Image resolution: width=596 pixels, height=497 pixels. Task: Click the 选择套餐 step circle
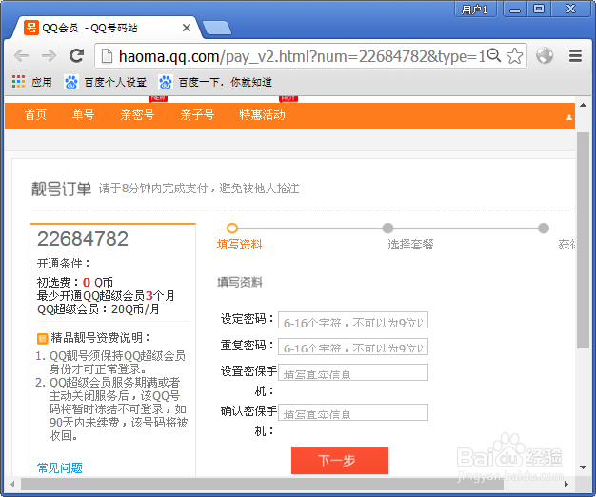point(387,228)
